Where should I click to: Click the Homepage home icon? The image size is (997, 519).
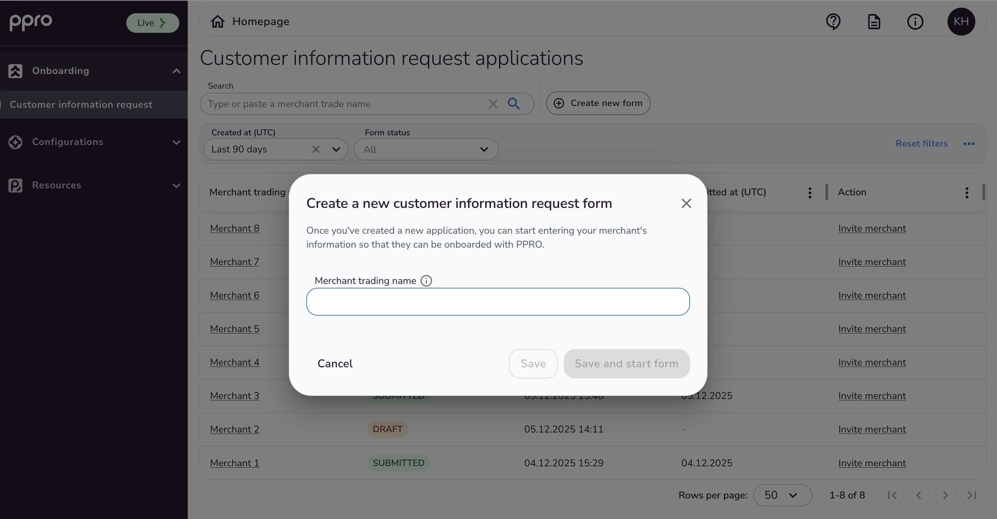(218, 22)
